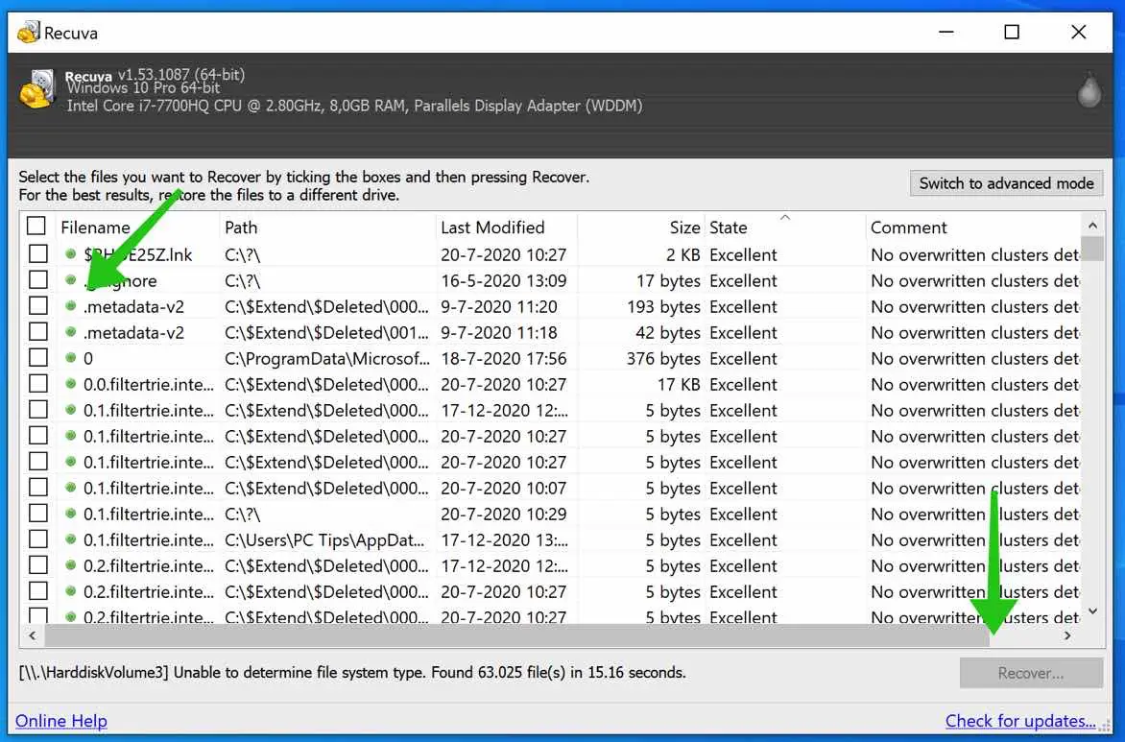
Task: Sort by the Size column header
Action: 640,227
